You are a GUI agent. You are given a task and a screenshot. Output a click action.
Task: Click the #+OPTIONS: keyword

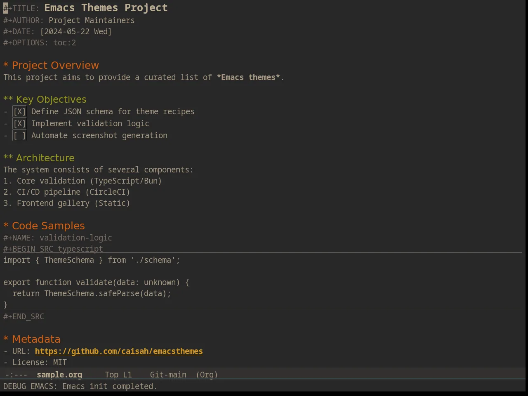(26, 42)
